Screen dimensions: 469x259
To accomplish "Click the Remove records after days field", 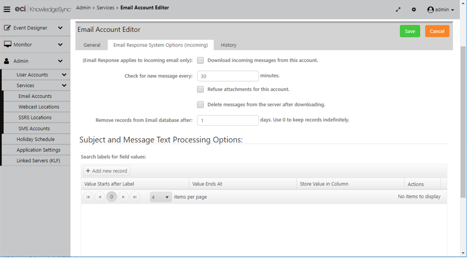I will tap(228, 121).
